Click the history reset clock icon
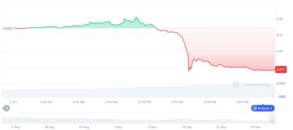Screen dimensions: 293x130 (7, 108)
